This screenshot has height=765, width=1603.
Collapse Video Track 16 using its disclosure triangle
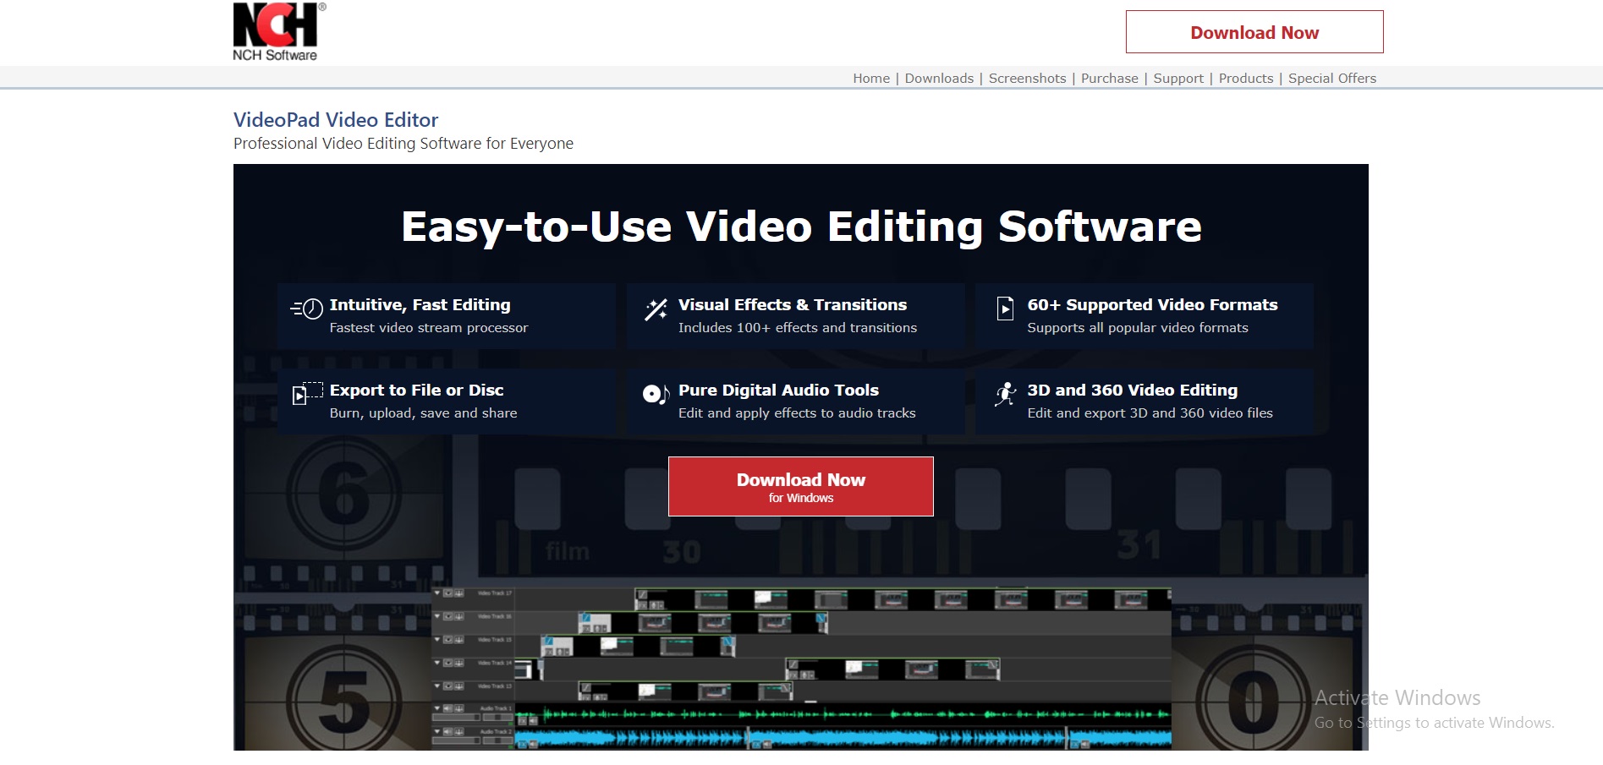436,617
